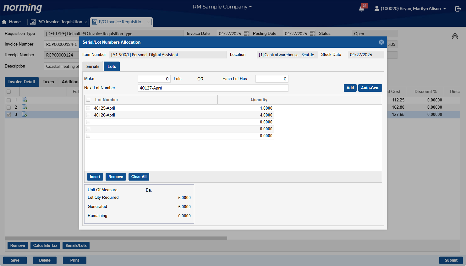This screenshot has height=266, width=466.
Task: Click the document icon on row 1
Action: pos(24,100)
